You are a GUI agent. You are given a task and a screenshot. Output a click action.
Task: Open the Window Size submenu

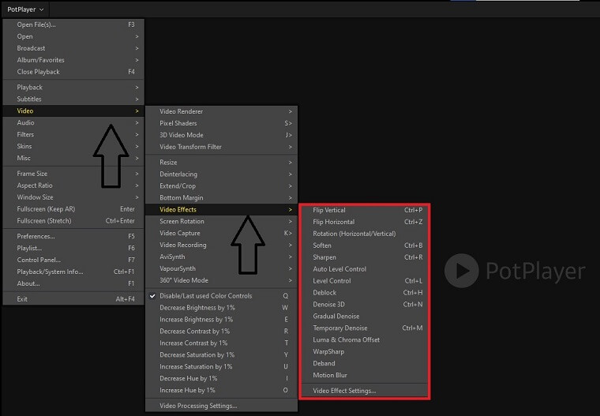click(73, 197)
